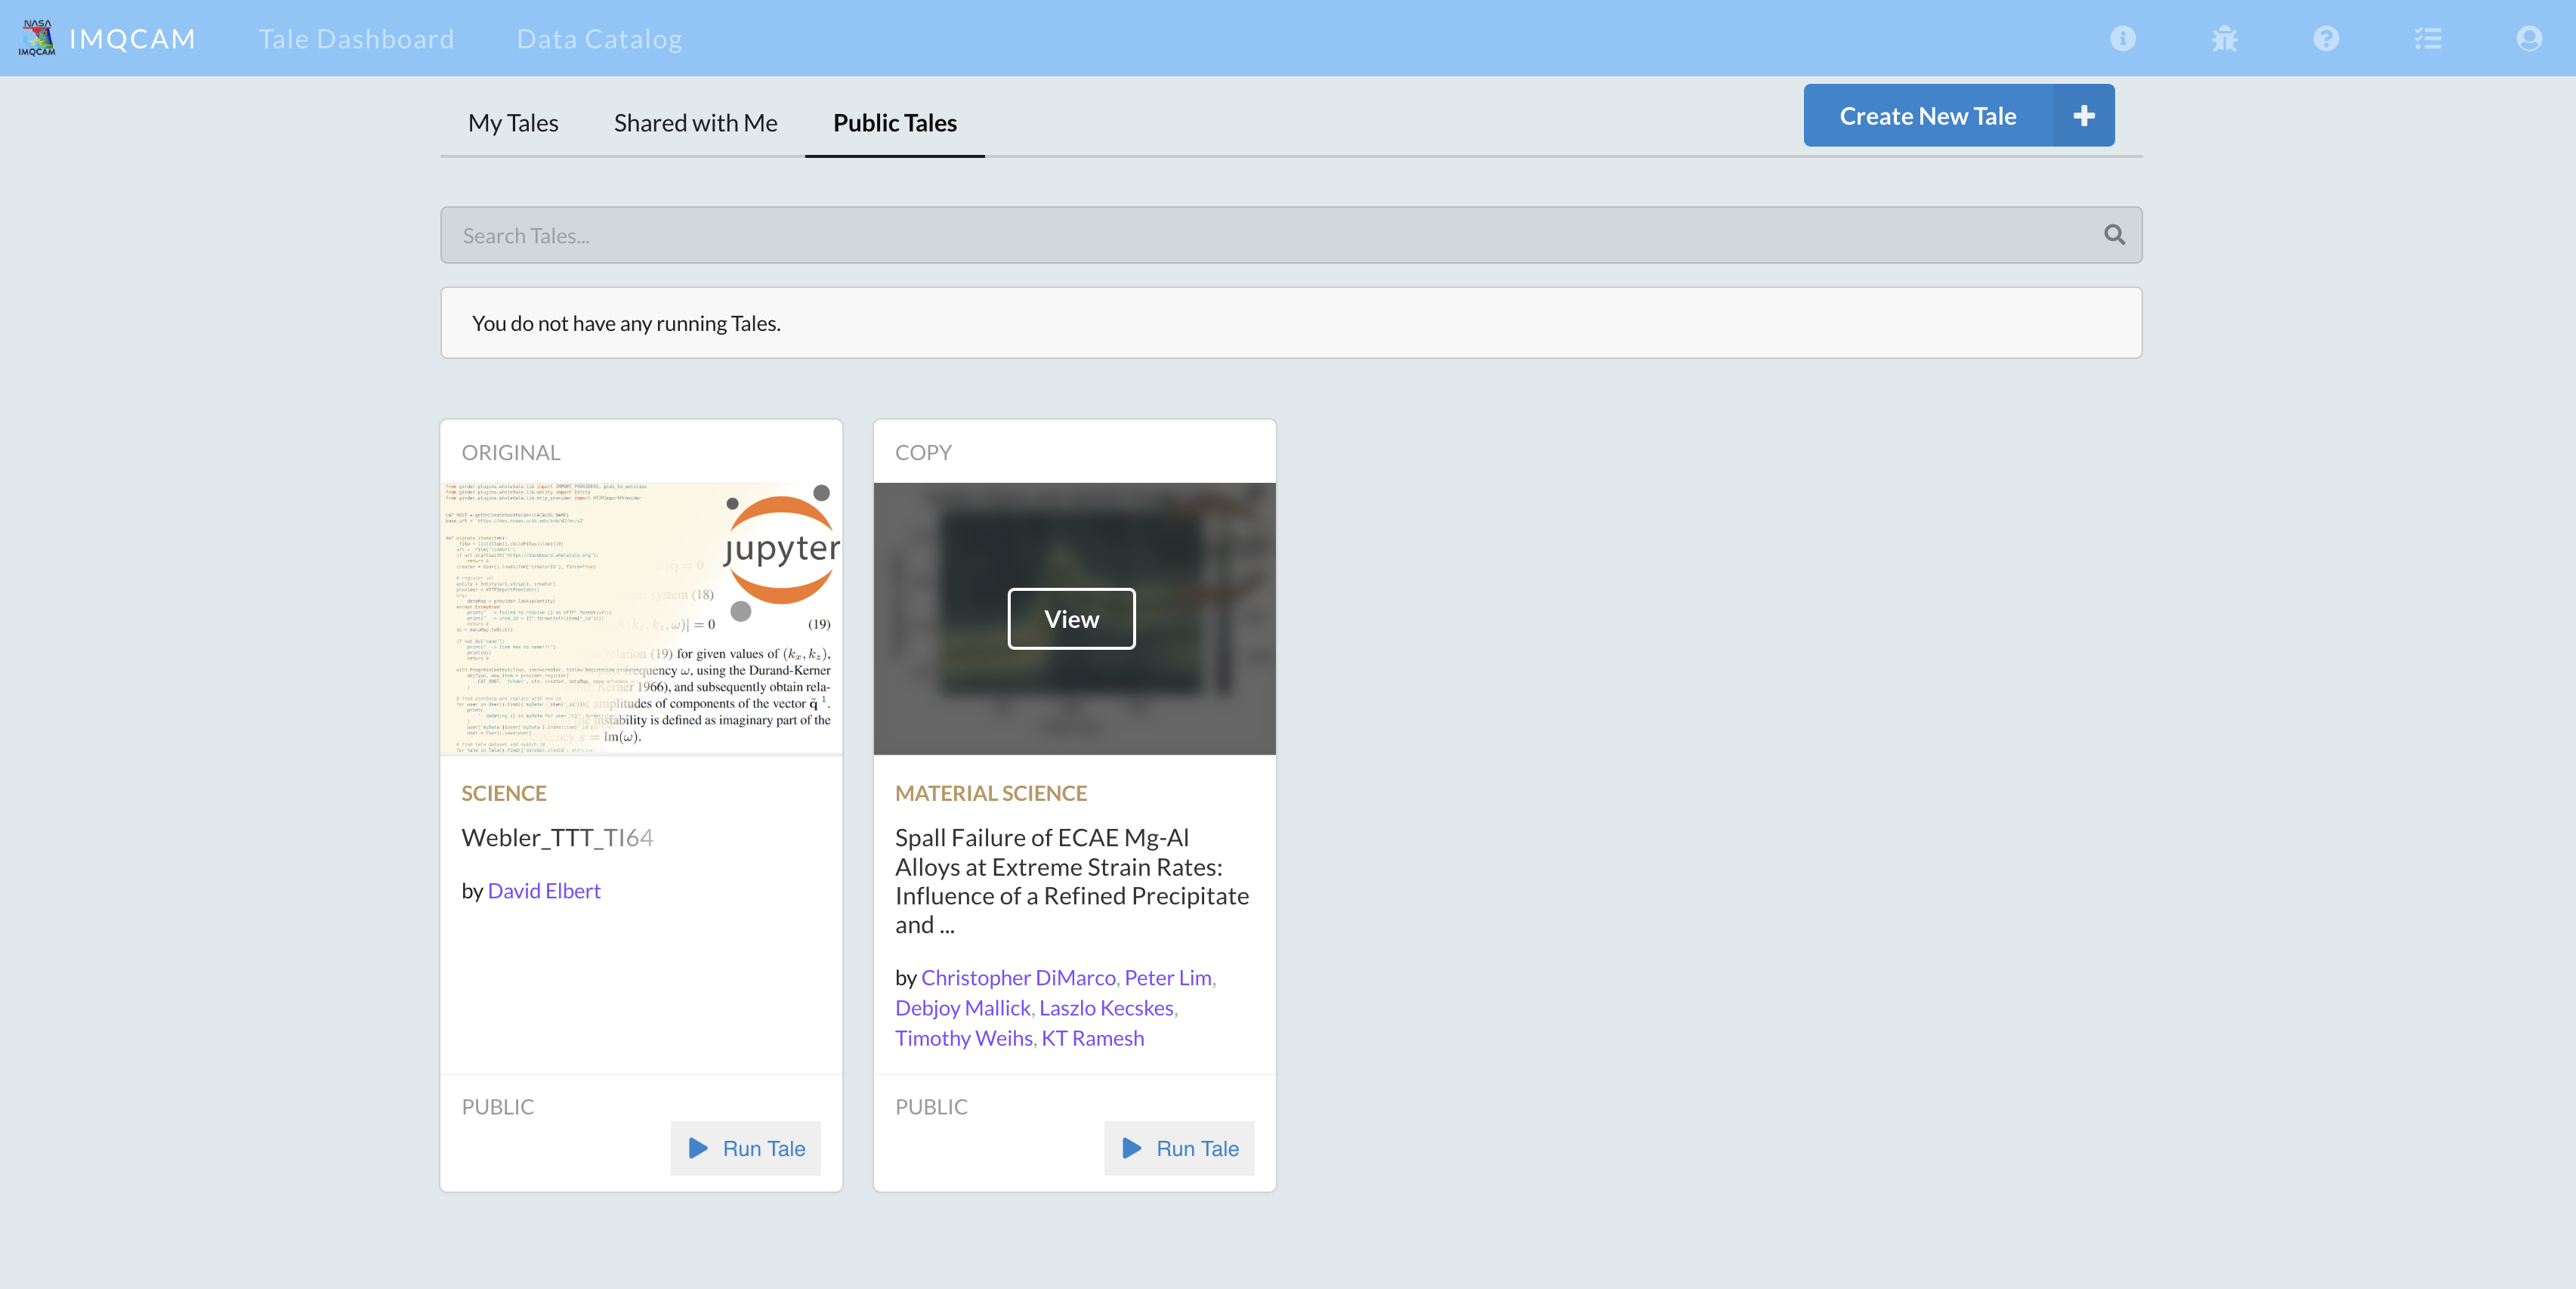Switch to the My Tales tab

(513, 123)
